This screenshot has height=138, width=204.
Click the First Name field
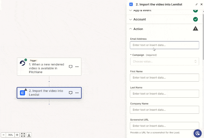click(x=164, y=77)
